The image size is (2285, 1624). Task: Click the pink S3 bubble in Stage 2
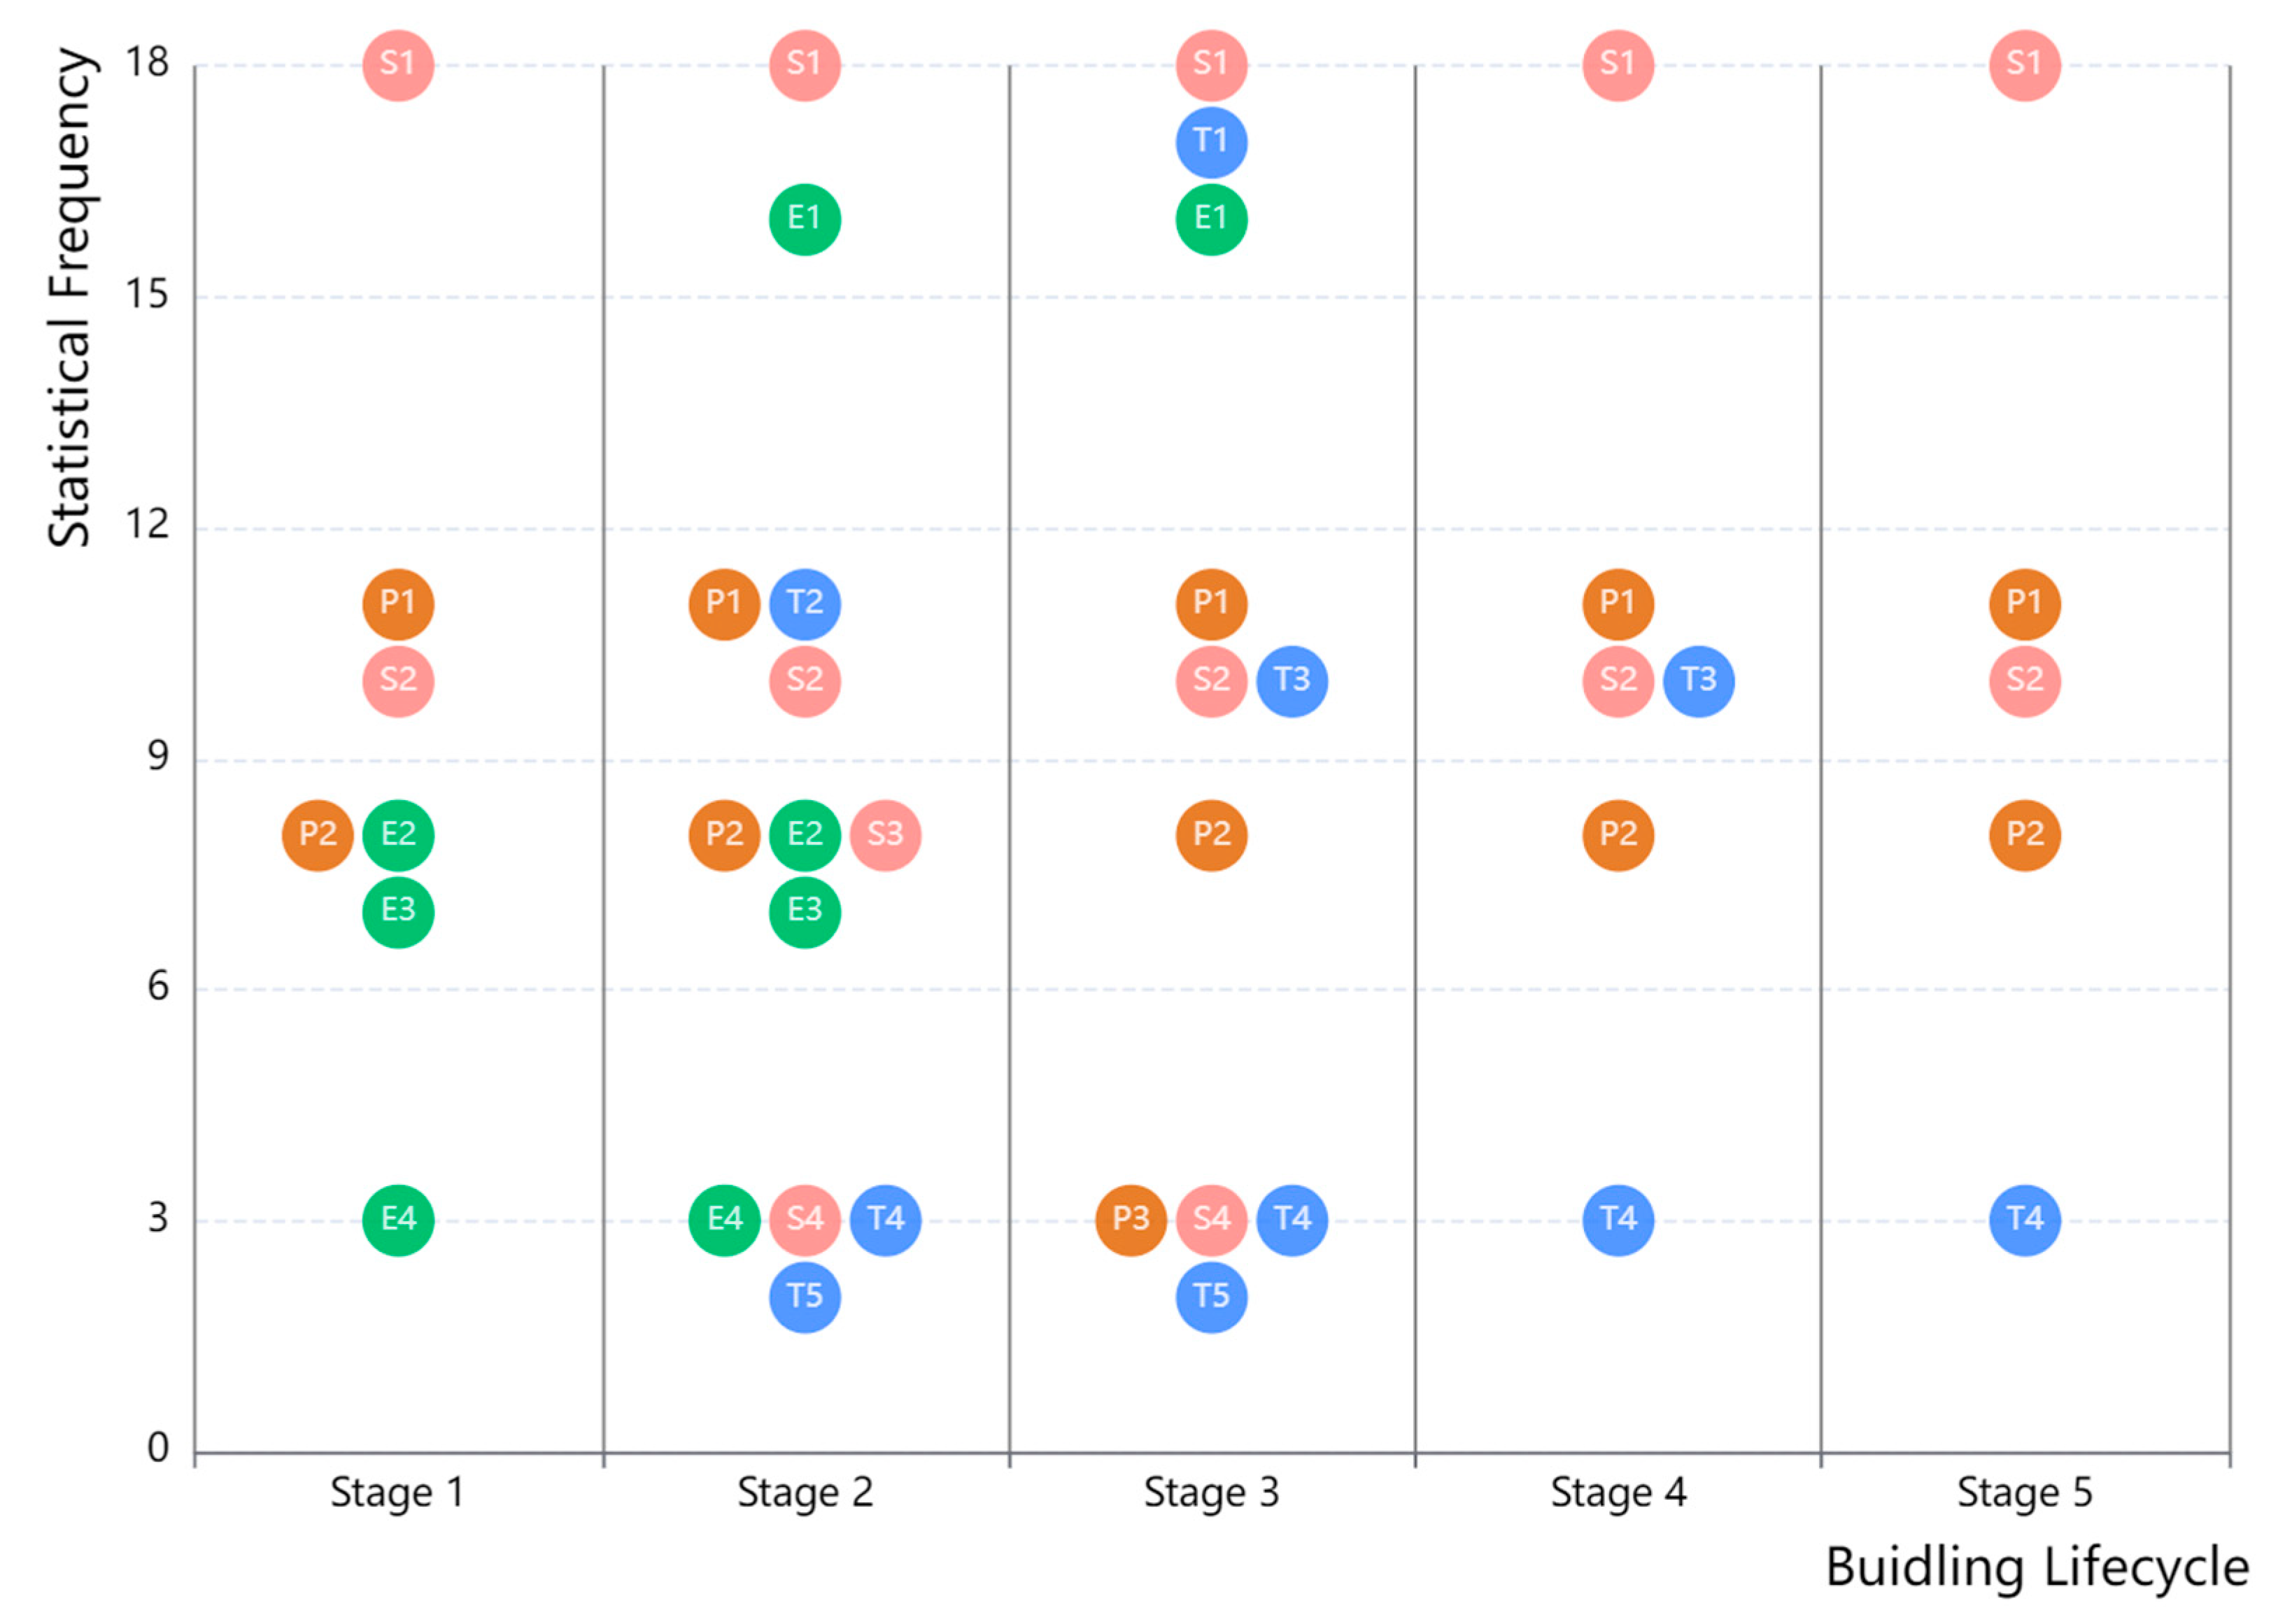point(886,835)
